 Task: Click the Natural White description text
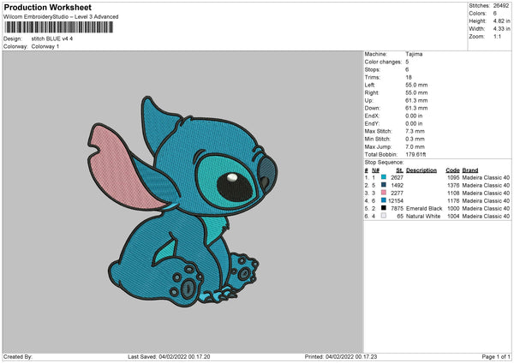(423, 216)
